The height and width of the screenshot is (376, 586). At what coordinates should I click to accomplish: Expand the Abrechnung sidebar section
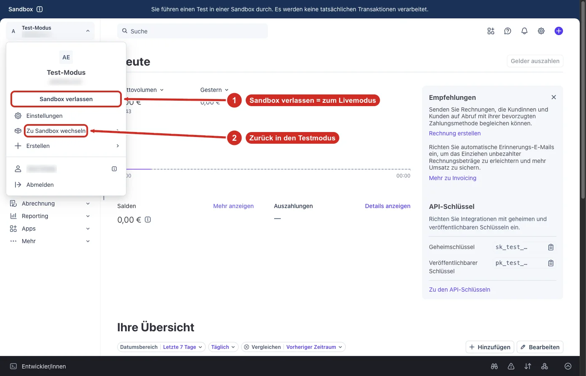tap(50, 203)
